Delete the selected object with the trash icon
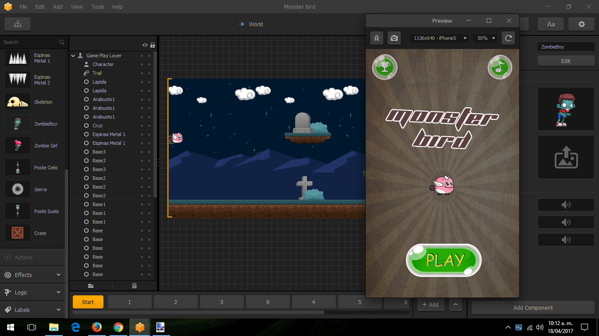Viewport: 599px width, 336px height. click(134, 286)
